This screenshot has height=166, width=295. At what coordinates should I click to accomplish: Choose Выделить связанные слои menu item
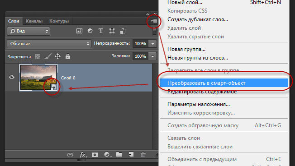224,147
